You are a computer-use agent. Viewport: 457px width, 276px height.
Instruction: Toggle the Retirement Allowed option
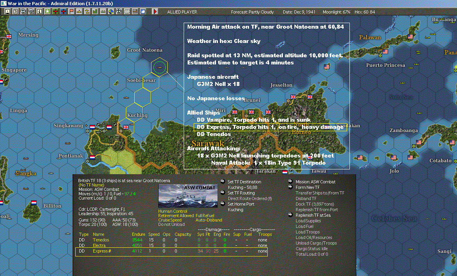click(176, 216)
